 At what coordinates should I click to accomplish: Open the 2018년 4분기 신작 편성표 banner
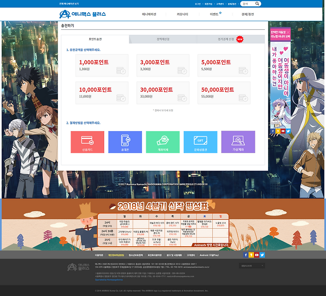(x=163, y=225)
